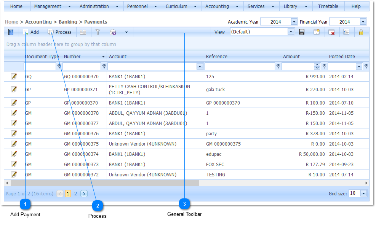The width and height of the screenshot is (376, 225).
Task: Click filter icon beside Reference filter
Action: 278,66
